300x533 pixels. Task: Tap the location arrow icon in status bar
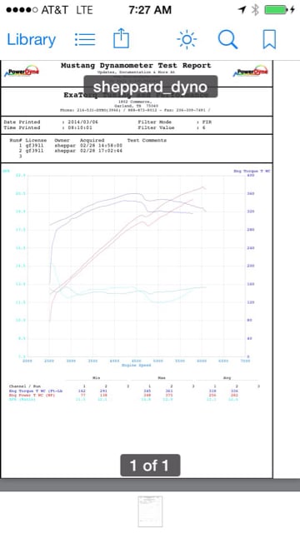coord(242,10)
